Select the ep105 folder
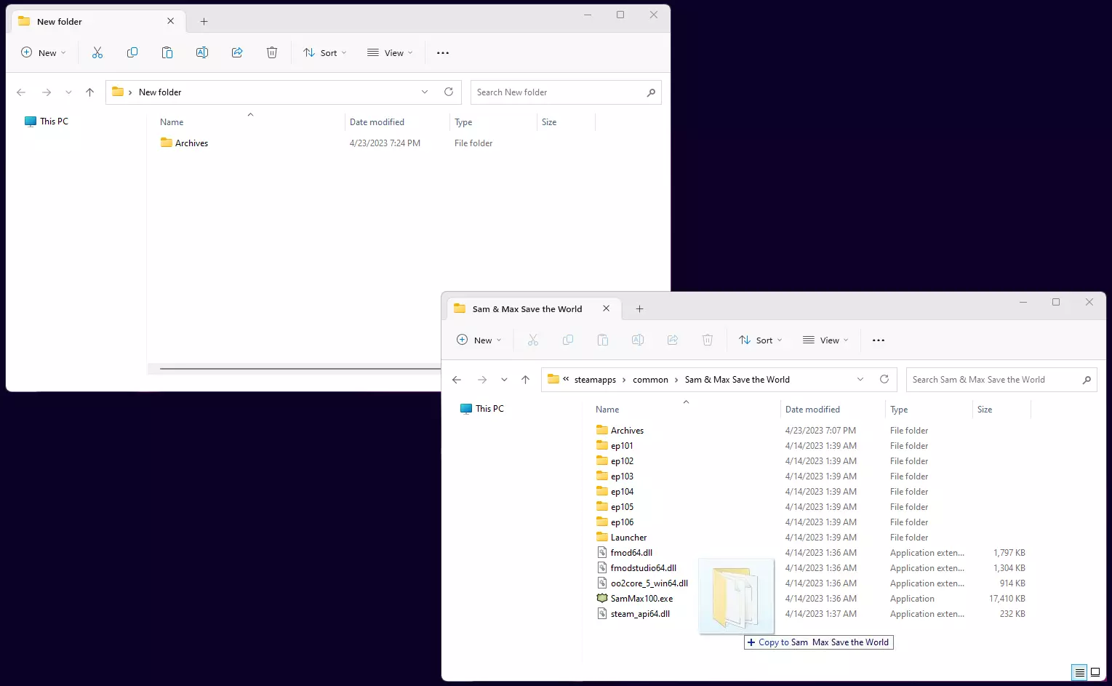Viewport: 1112px width, 686px height. (x=615, y=507)
